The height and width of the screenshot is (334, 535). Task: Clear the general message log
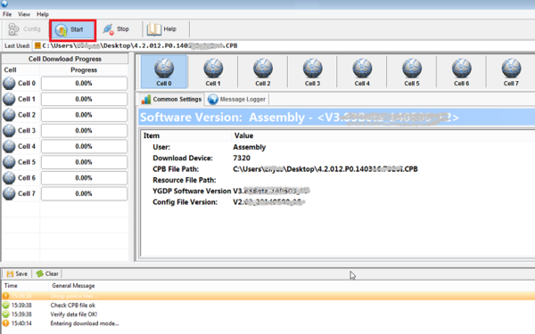coord(47,273)
